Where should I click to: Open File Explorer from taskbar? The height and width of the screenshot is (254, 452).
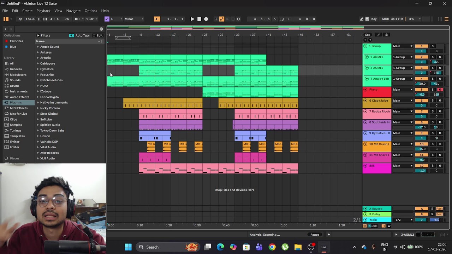click(x=298, y=247)
